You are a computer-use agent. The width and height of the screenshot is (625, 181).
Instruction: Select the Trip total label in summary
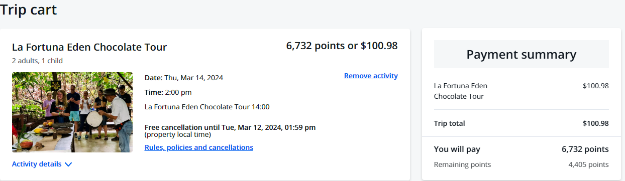point(450,123)
